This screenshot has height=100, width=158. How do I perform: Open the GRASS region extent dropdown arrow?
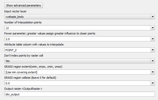click(153, 72)
